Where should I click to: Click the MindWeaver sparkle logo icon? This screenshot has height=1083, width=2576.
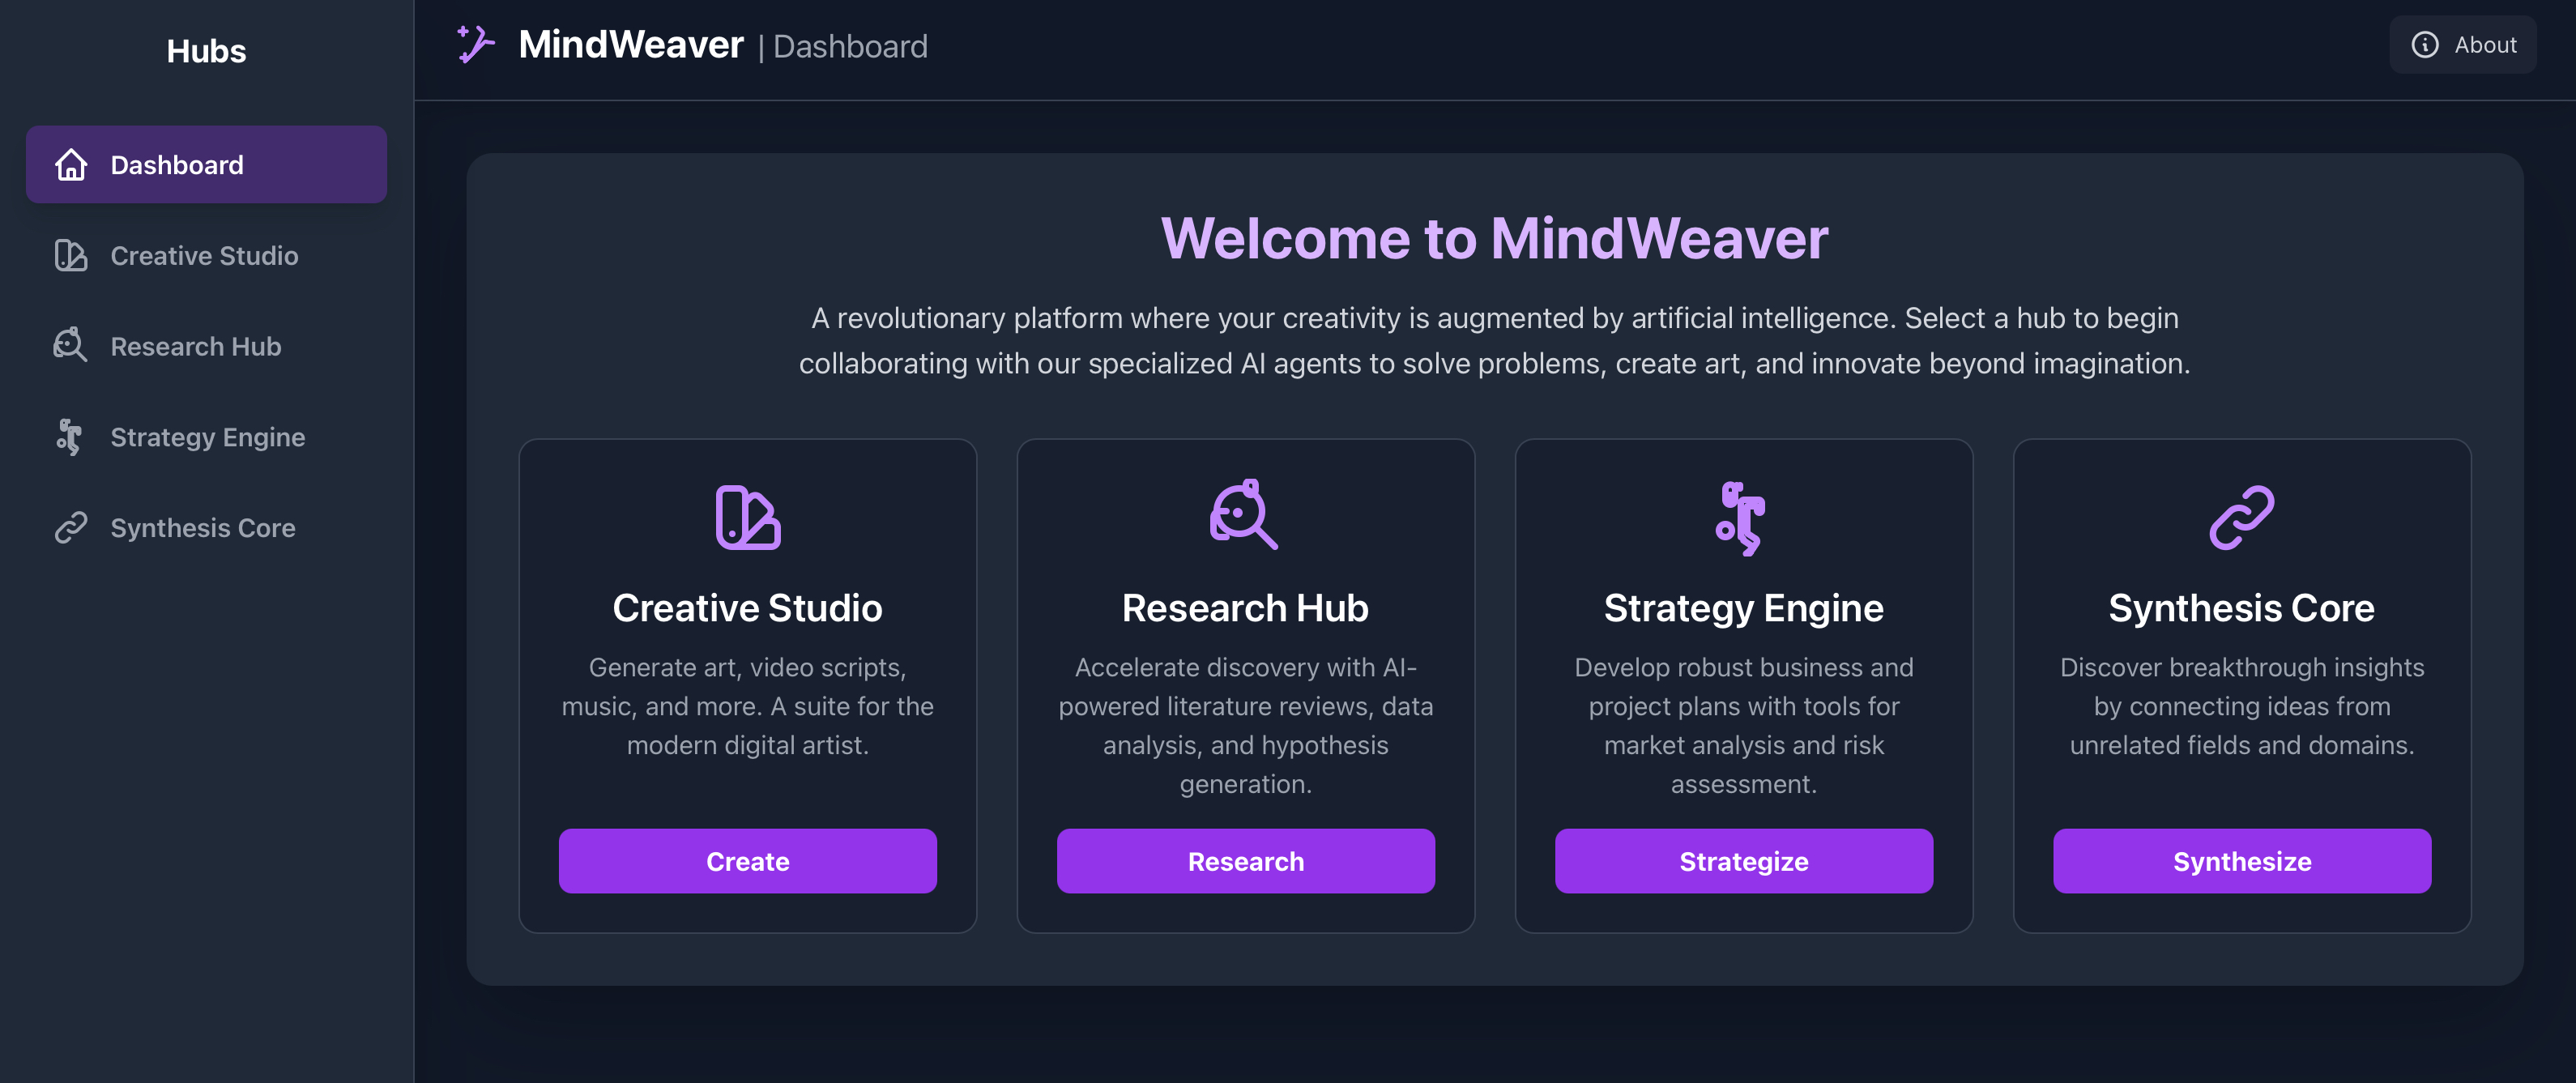[475, 45]
